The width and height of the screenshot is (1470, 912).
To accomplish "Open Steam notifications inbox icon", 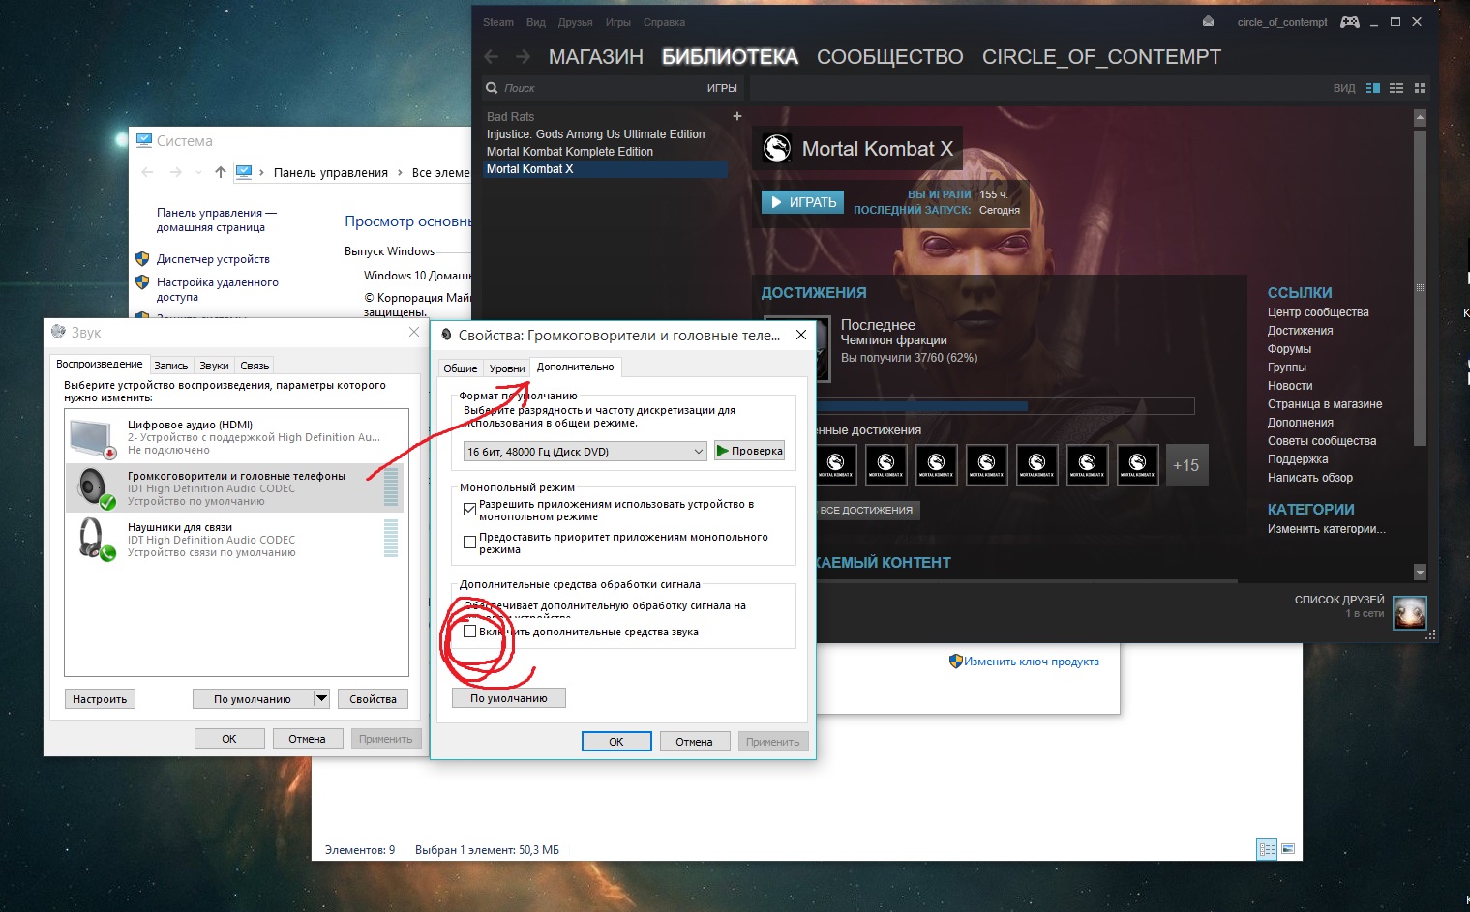I will coord(1208,21).
